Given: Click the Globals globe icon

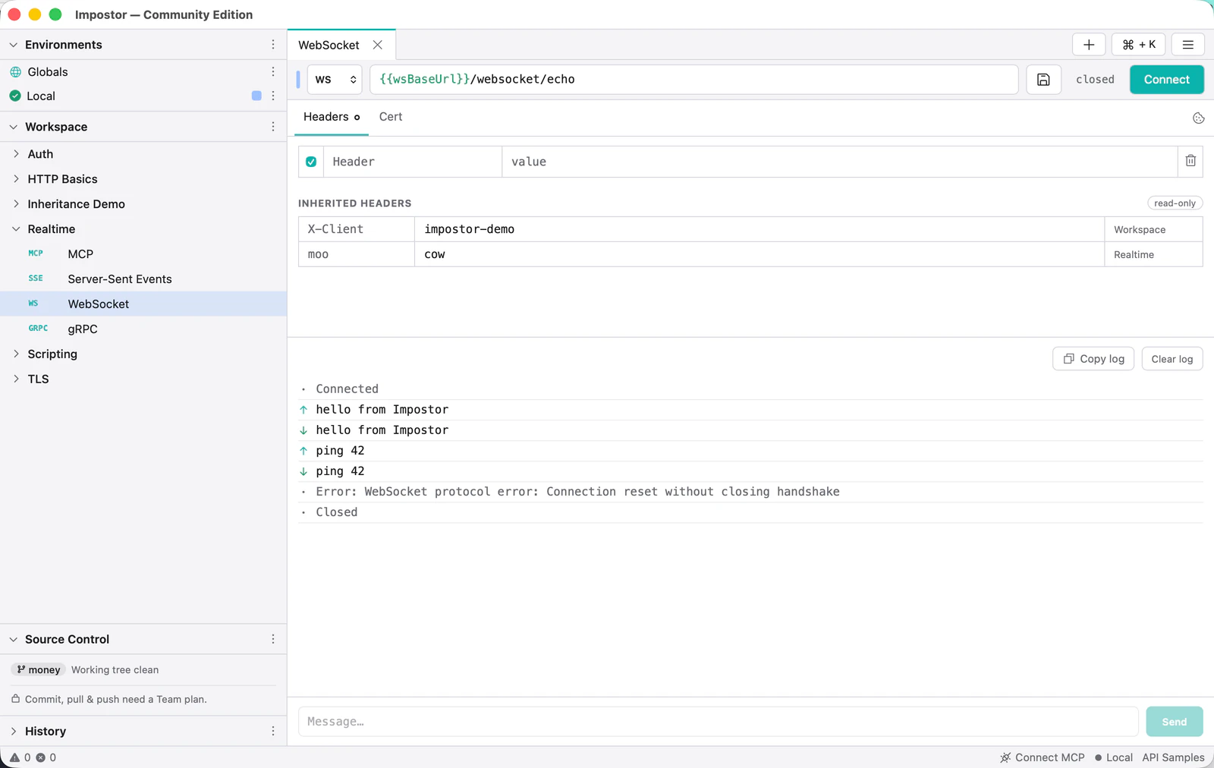Looking at the screenshot, I should [15, 72].
